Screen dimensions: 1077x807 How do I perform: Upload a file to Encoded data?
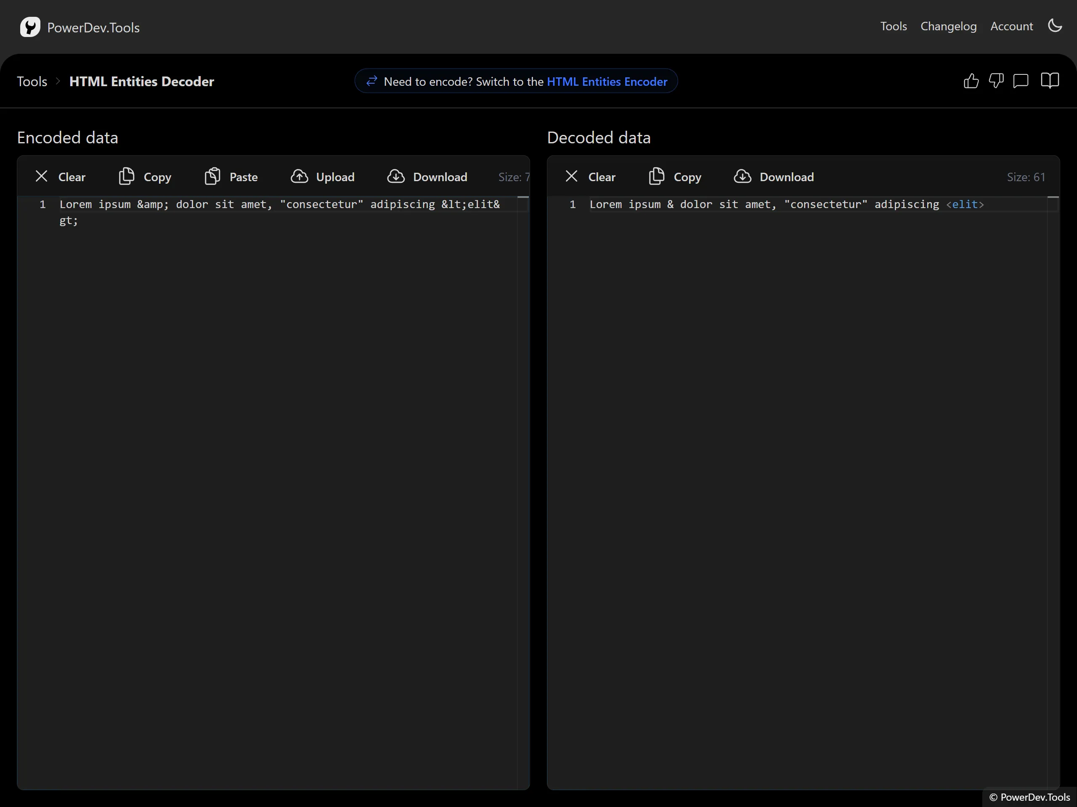[x=322, y=177]
